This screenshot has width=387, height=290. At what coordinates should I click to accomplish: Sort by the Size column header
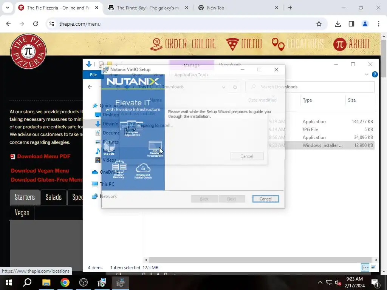(x=352, y=100)
